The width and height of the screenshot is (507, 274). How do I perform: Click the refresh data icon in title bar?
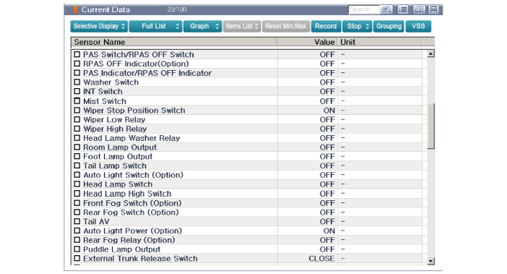pyautogui.click(x=419, y=9)
